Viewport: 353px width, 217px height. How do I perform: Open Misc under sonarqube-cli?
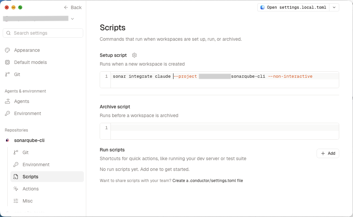28,201
